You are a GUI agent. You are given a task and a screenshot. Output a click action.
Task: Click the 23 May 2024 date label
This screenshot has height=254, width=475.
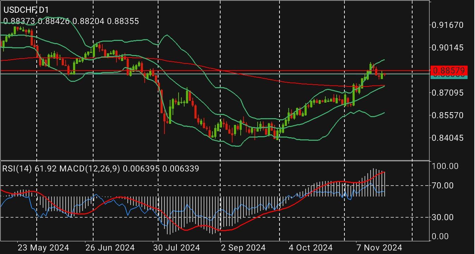click(43, 248)
